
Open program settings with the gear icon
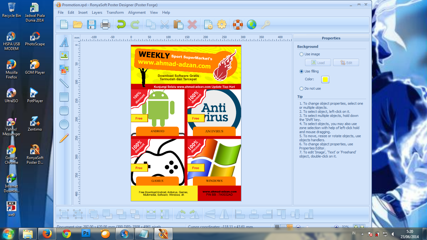coord(222,24)
